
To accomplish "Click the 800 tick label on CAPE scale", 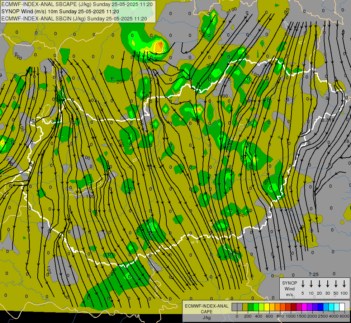I will [280, 316].
